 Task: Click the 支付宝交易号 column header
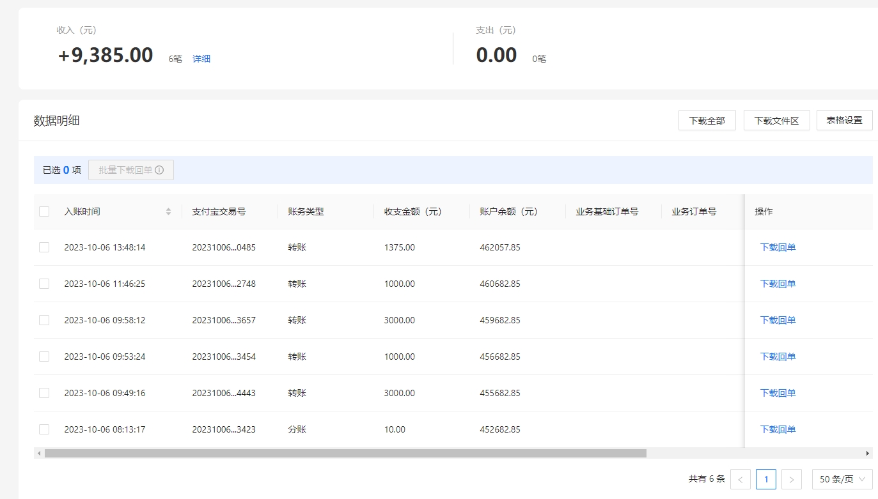(x=219, y=211)
